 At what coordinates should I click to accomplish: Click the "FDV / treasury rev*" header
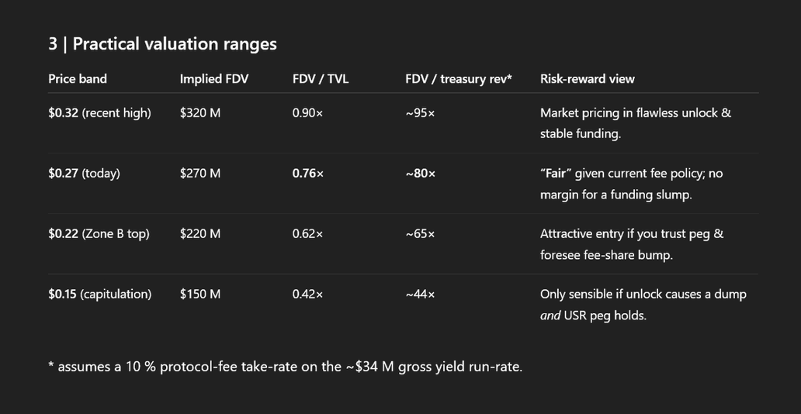(459, 78)
